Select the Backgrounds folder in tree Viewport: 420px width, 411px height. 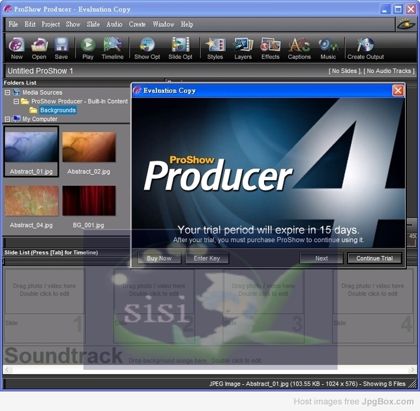(57, 110)
